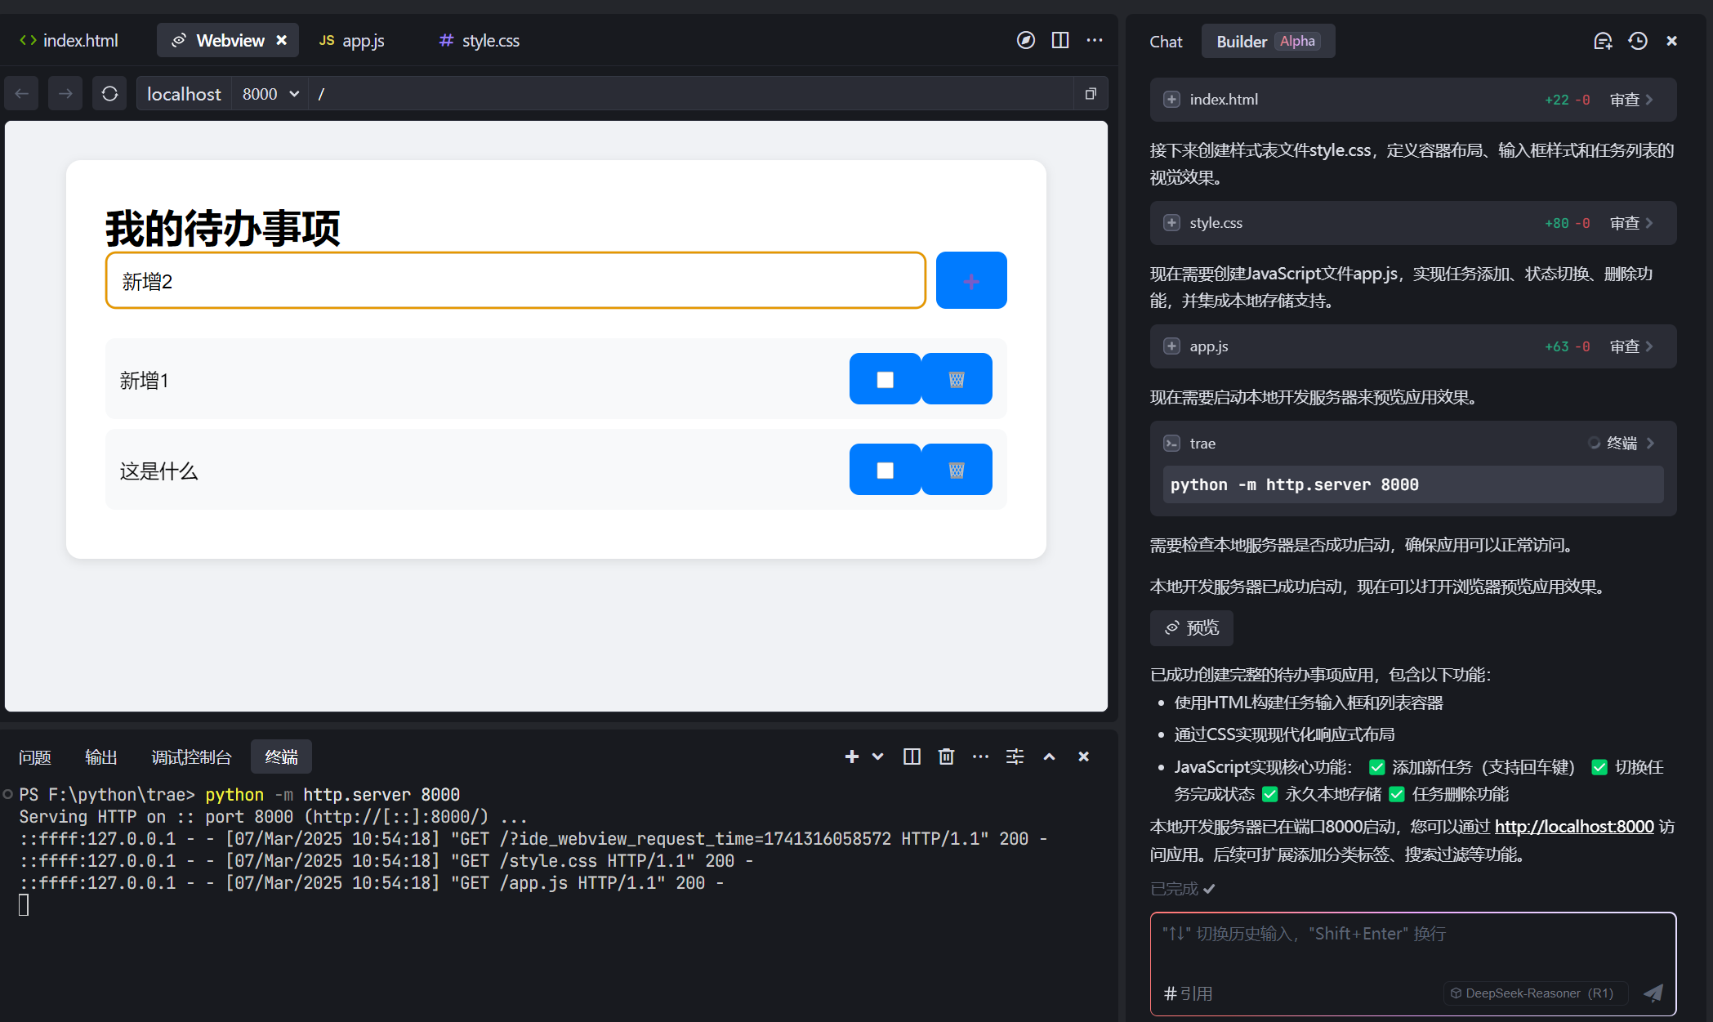
Task: Switch to the Chat tab
Action: click(x=1165, y=42)
